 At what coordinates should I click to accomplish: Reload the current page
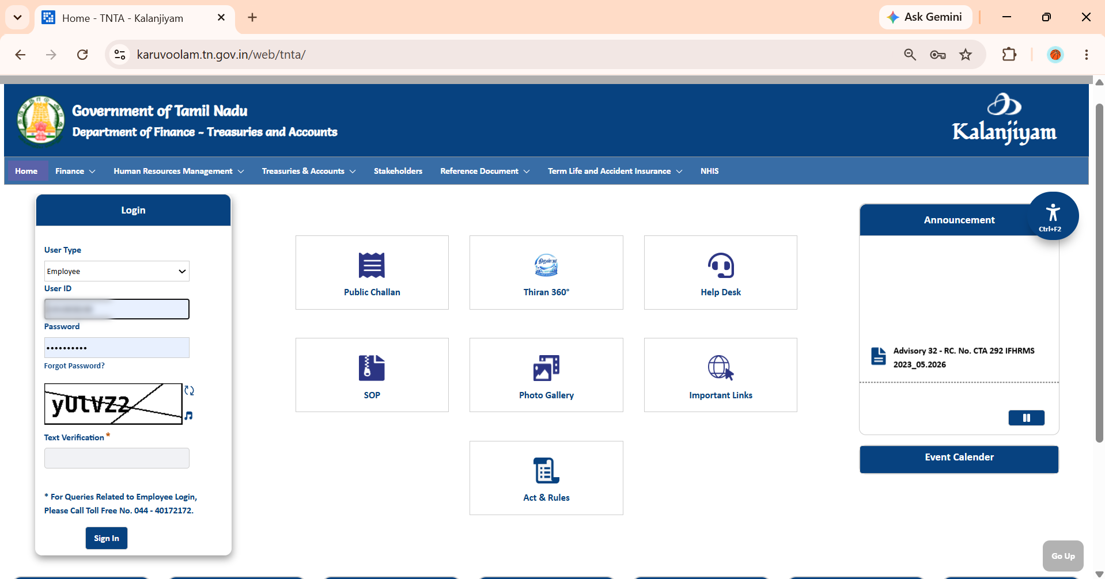pyautogui.click(x=82, y=55)
